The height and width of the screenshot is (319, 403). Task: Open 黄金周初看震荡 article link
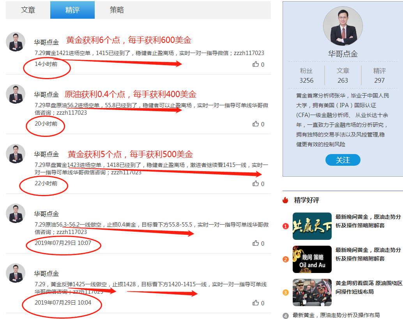(369, 287)
